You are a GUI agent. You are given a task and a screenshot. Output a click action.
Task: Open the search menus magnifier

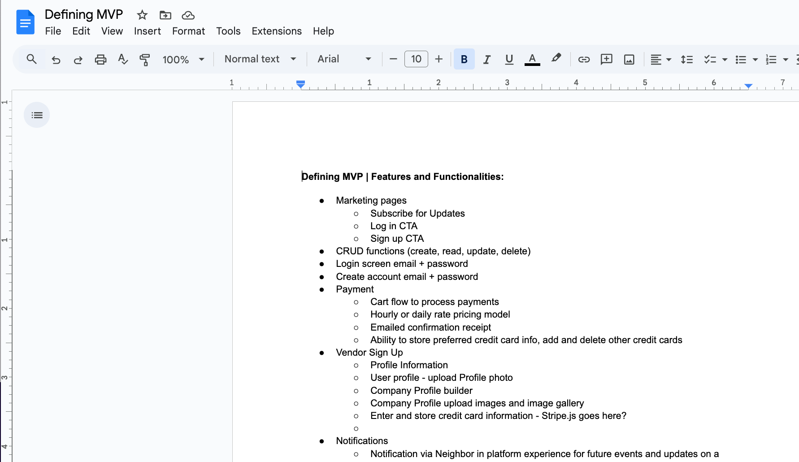point(31,59)
